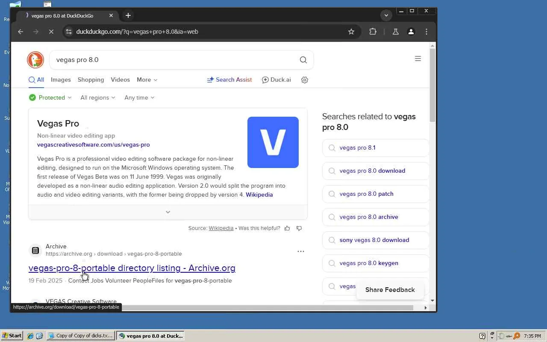Image resolution: width=547 pixels, height=342 pixels.
Task: Open Chrome's three-dot menu
Action: [426, 32]
